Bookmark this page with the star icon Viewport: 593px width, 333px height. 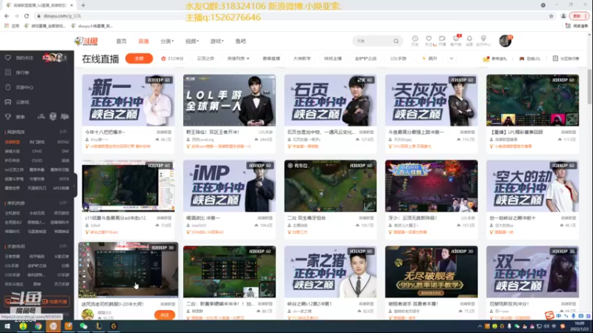[x=551, y=16]
